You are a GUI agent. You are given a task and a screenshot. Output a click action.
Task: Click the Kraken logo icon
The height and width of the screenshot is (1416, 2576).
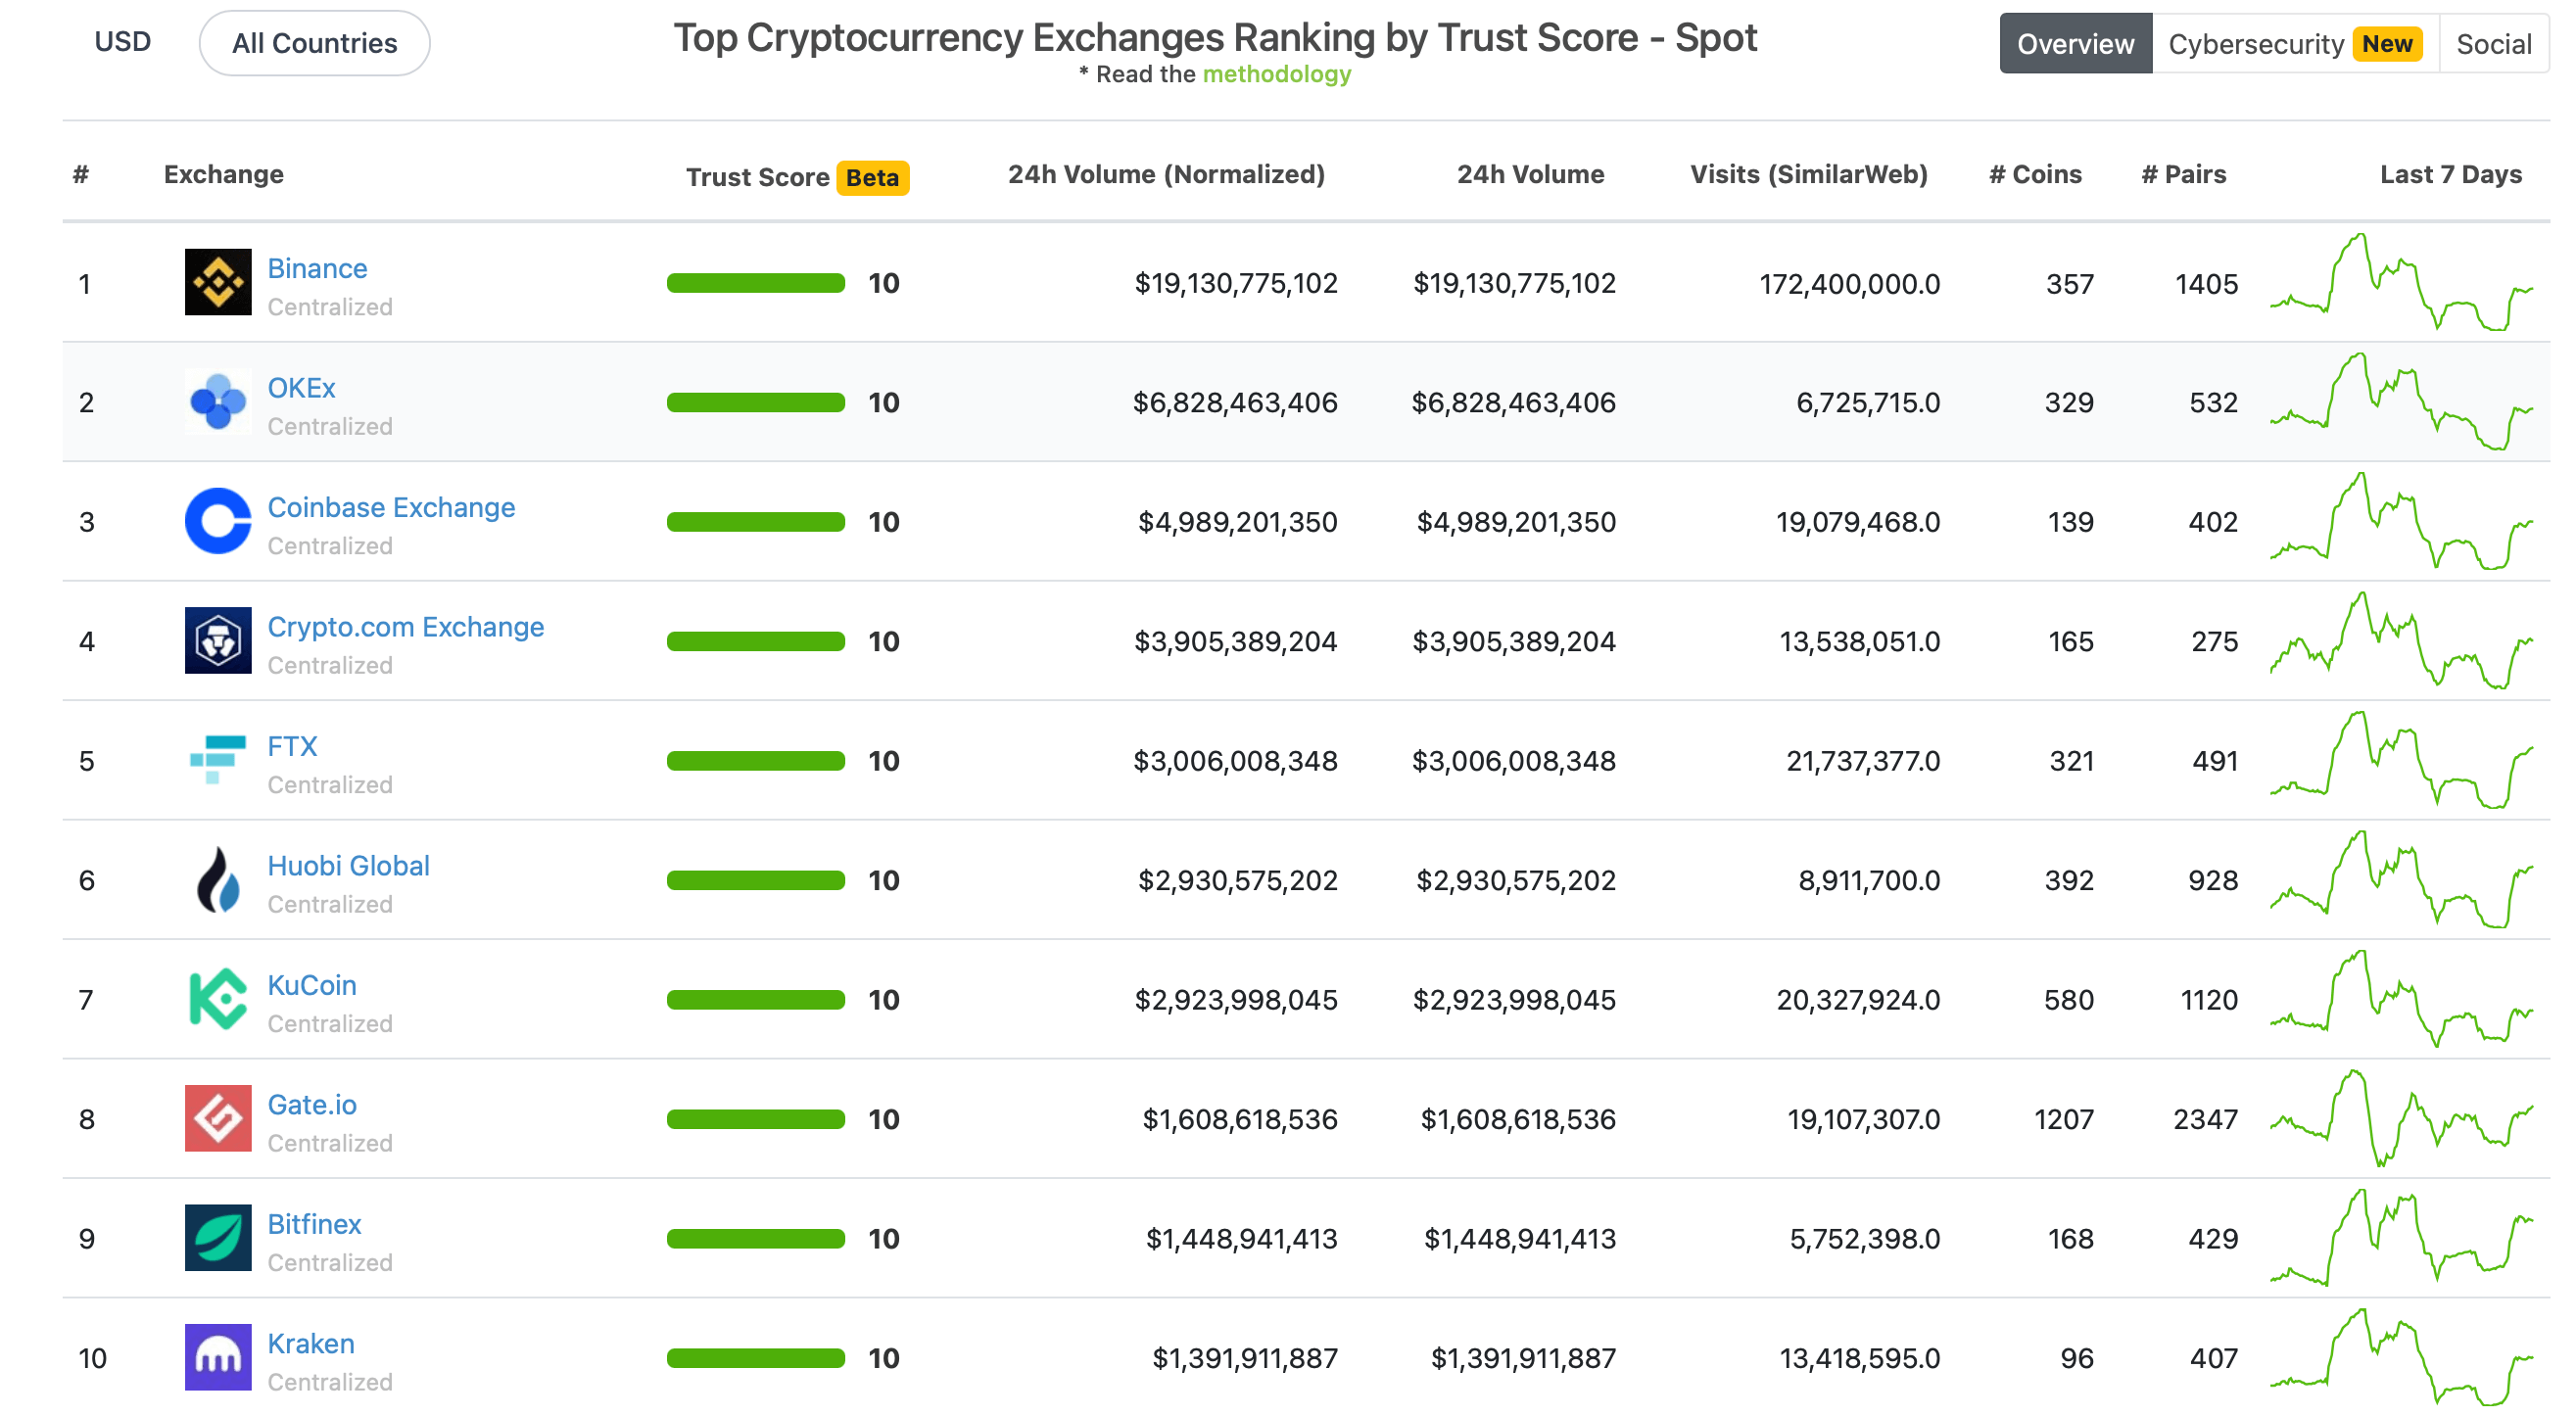coord(218,1357)
